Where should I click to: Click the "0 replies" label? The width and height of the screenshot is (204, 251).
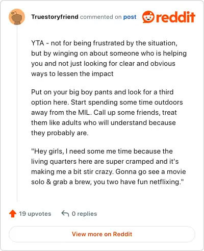coord(84,214)
